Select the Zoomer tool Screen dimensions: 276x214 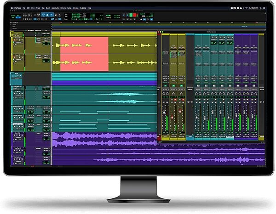click(x=39, y=15)
